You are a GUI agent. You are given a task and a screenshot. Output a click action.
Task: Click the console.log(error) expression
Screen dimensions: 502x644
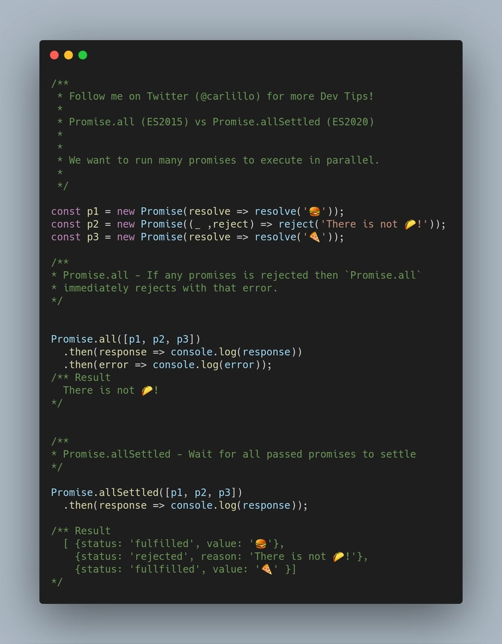click(x=209, y=365)
